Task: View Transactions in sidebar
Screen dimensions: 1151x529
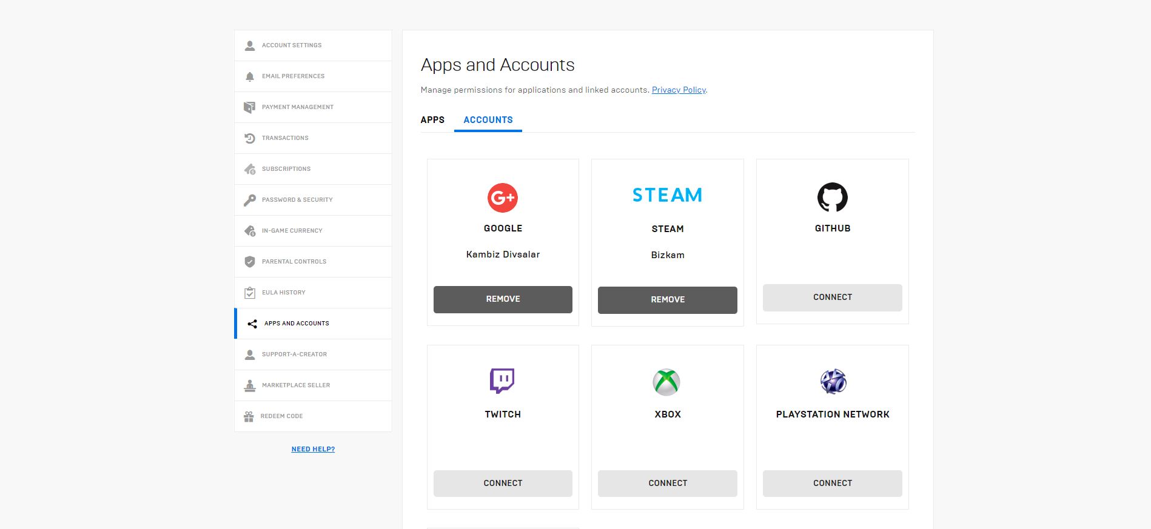Action: pyautogui.click(x=313, y=138)
